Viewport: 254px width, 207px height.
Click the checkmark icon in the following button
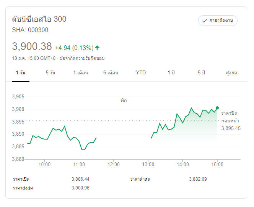(x=205, y=21)
